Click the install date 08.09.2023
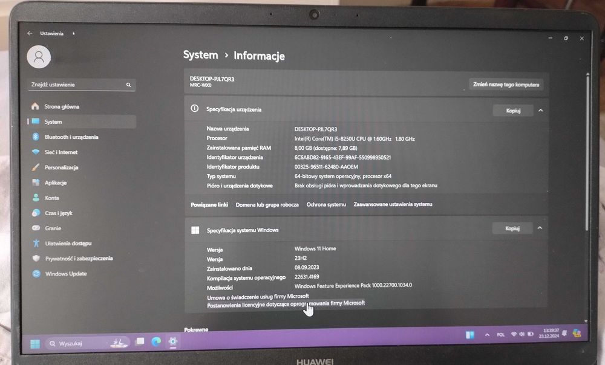This screenshot has height=365, width=605. point(307,267)
